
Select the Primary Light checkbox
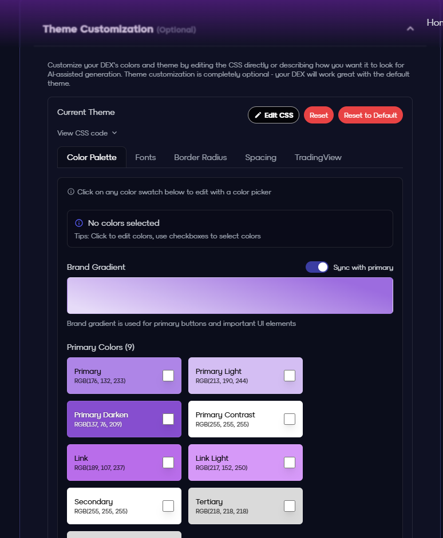[290, 376]
